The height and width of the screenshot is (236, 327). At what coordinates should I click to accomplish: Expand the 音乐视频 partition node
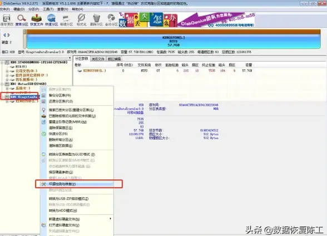[x=7, y=80]
